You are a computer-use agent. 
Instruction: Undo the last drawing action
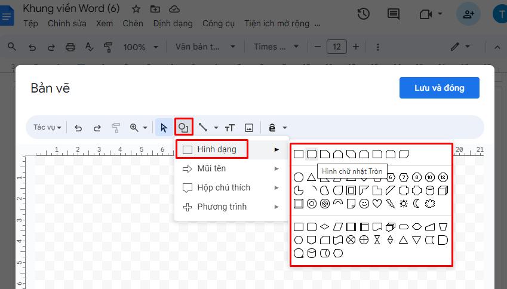point(78,127)
